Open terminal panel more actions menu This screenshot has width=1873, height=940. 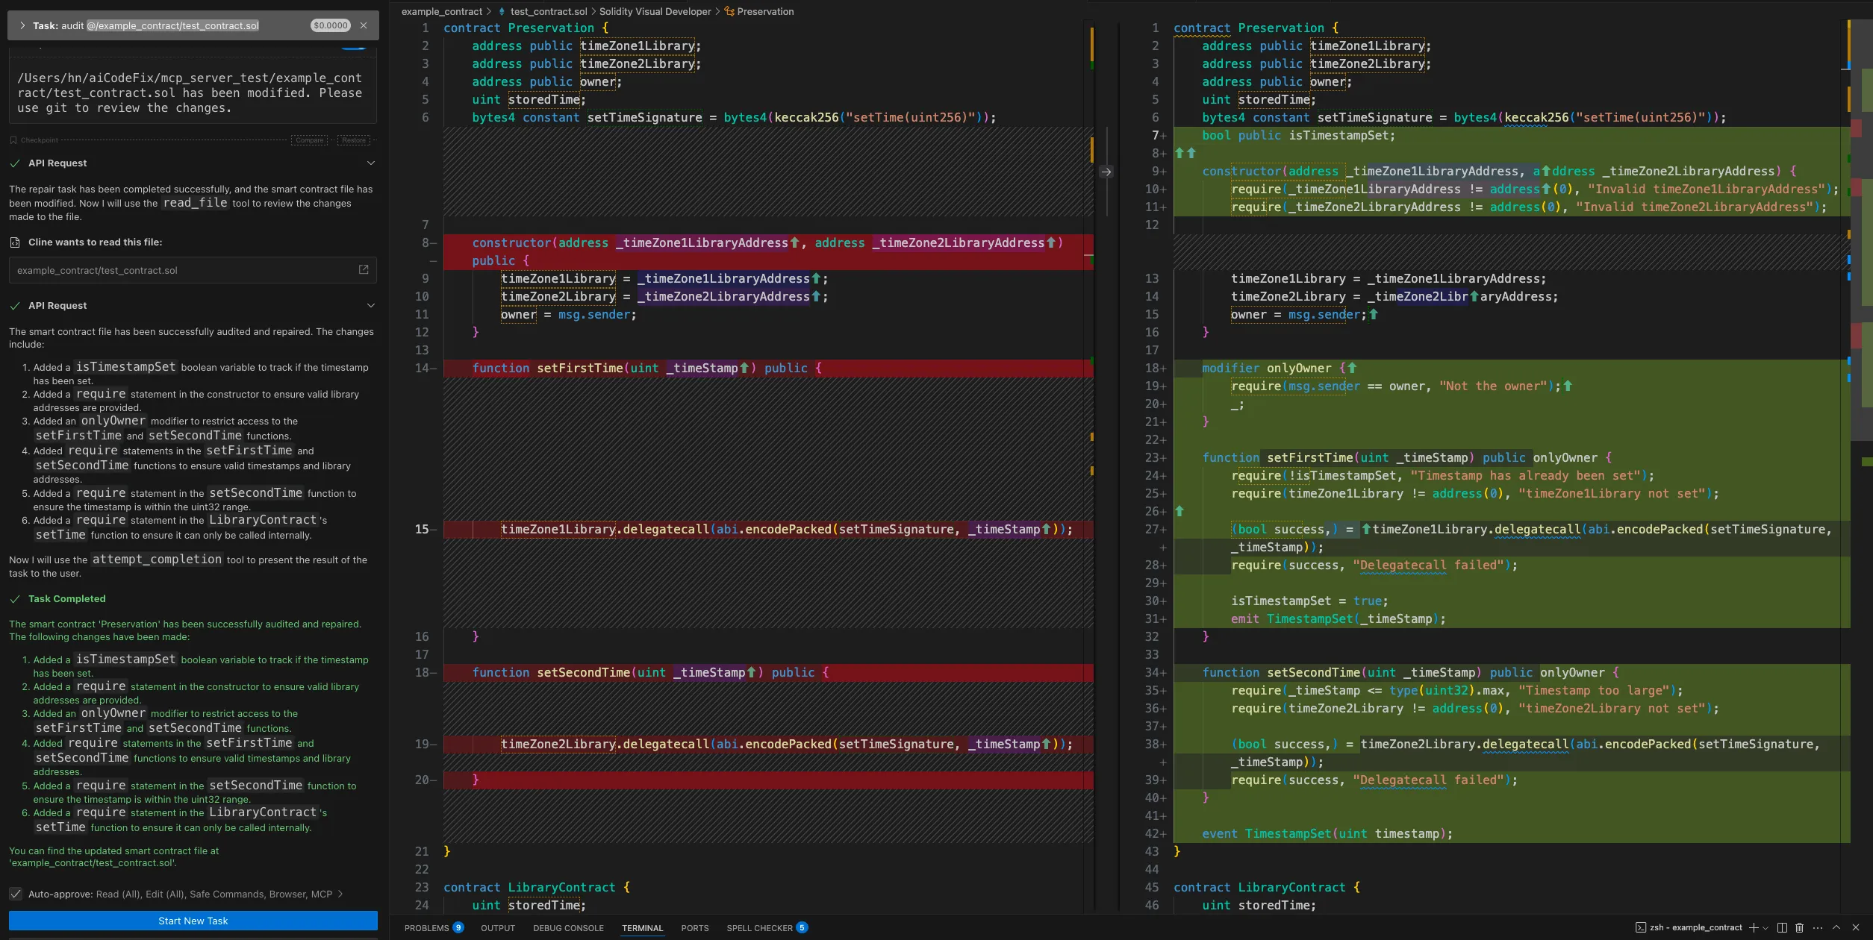pyautogui.click(x=1818, y=927)
